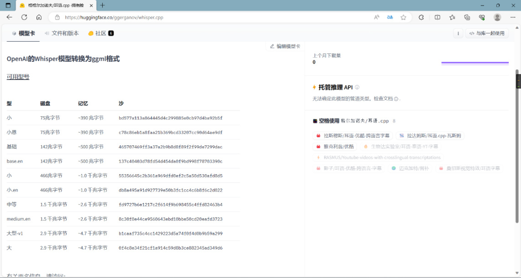Open browser settings and more menu
The height and width of the screenshot is (278, 521).
(513, 17)
